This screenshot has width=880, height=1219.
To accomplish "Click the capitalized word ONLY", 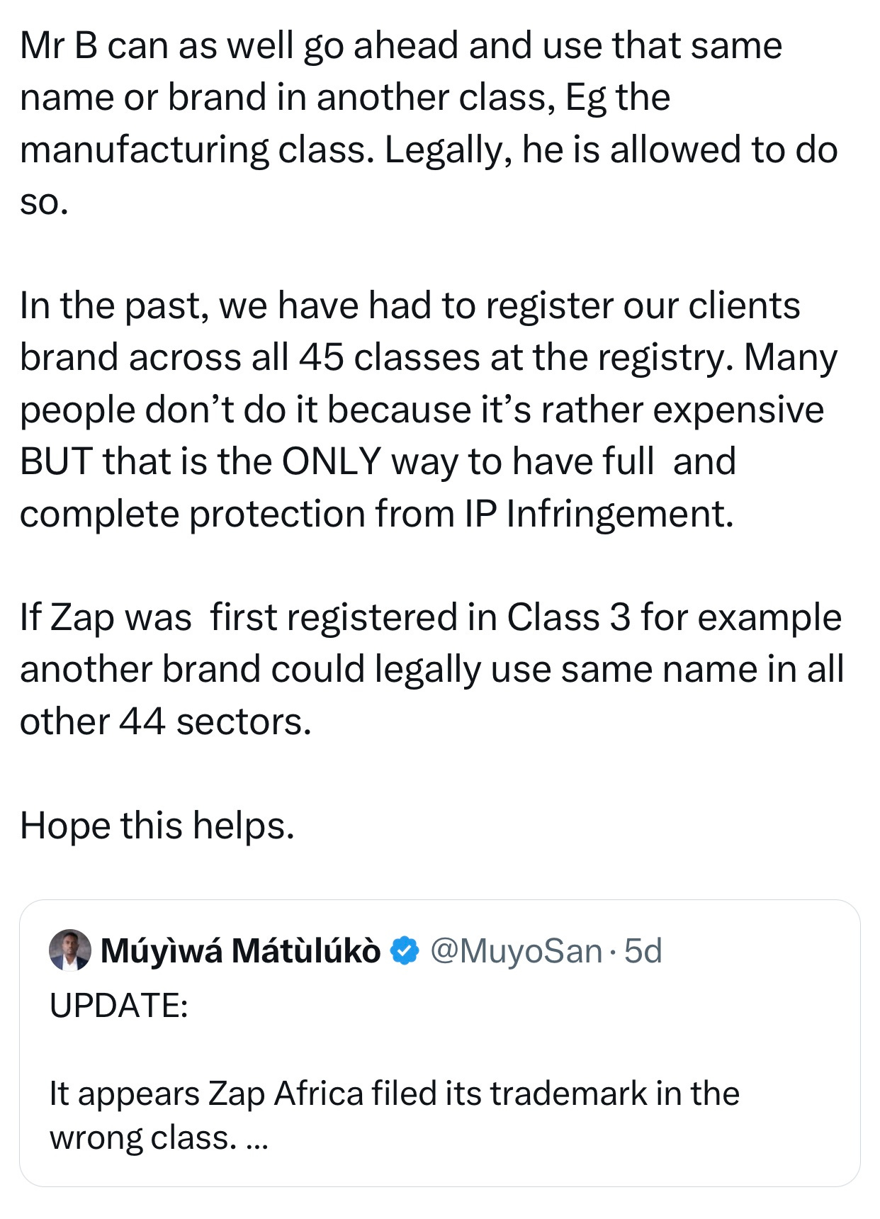I will point(332,461).
